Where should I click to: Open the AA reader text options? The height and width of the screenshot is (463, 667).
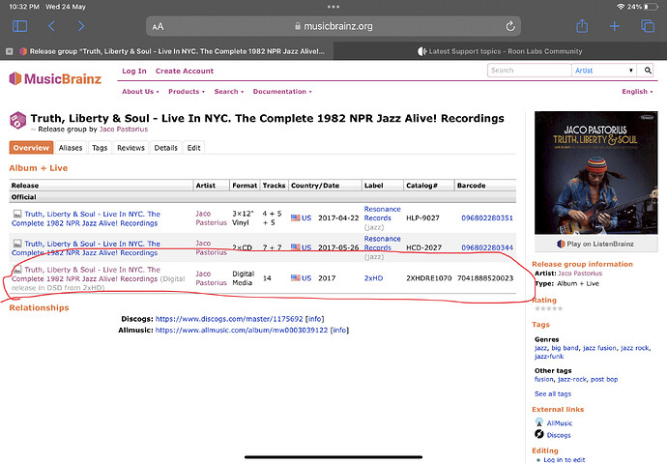coord(158,27)
